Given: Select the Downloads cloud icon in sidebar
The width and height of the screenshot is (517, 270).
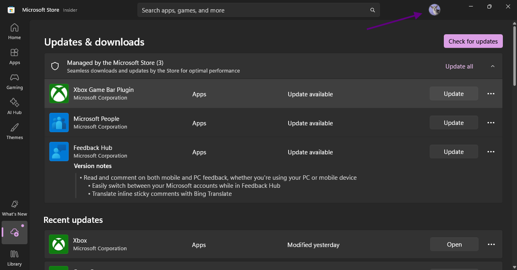Looking at the screenshot, I should [x=15, y=233].
